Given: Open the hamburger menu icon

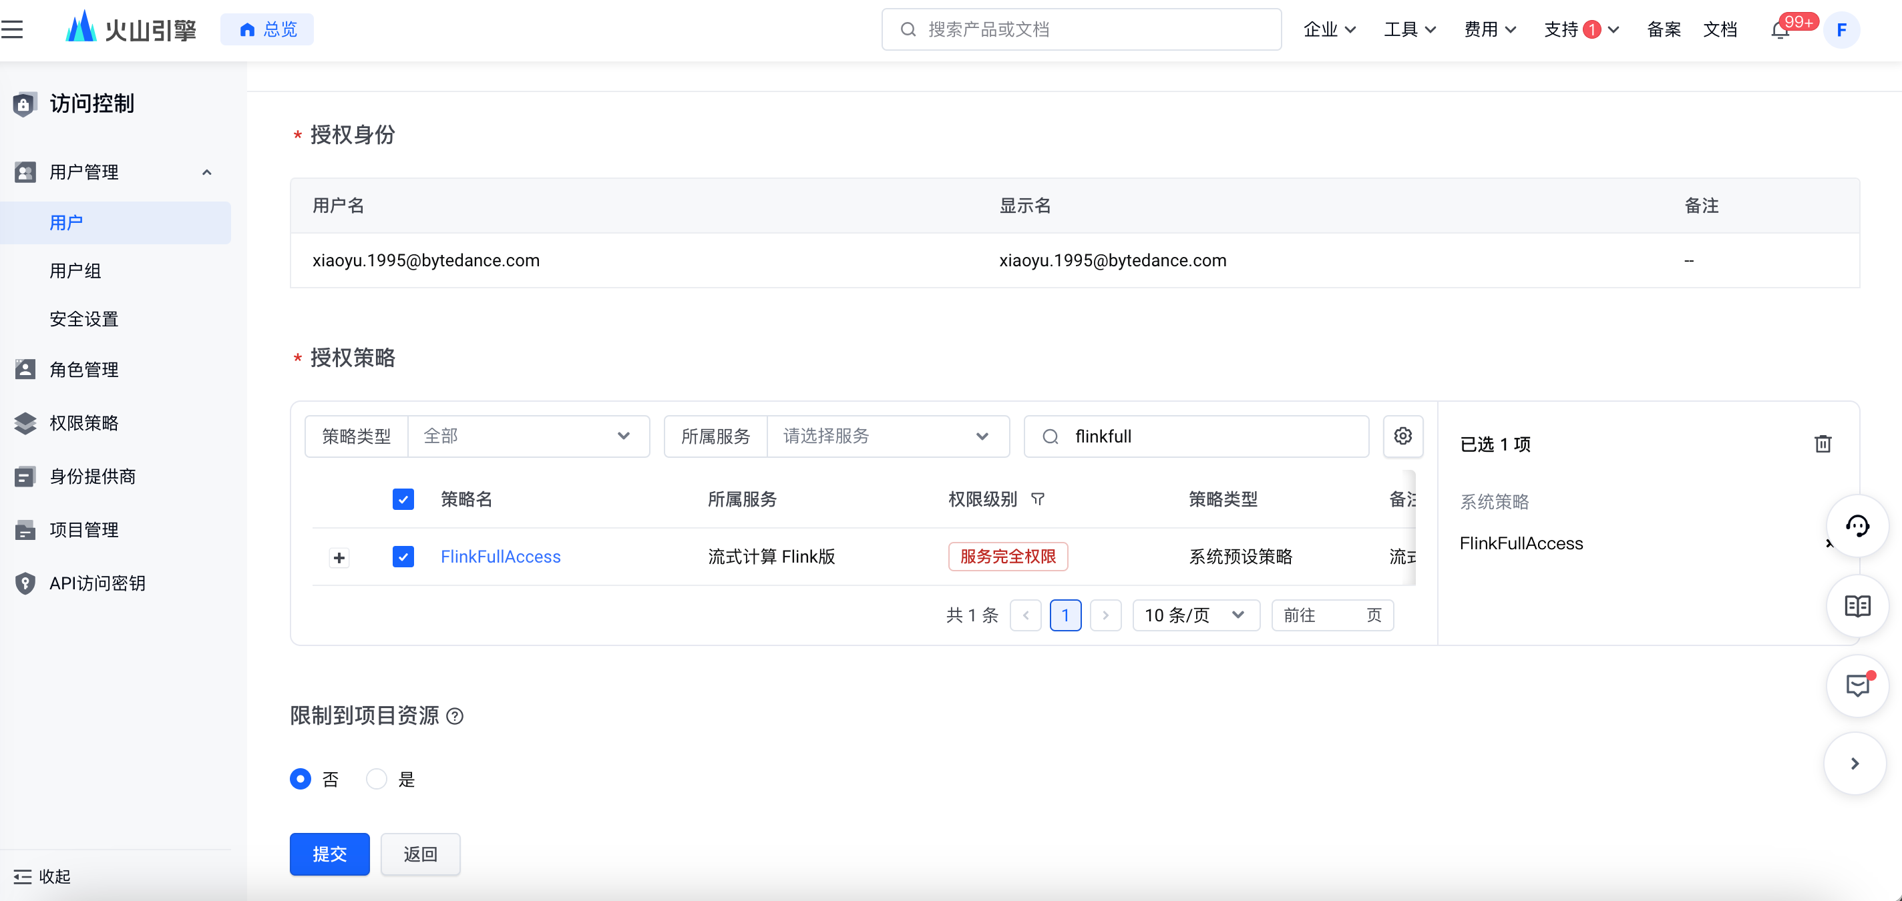Looking at the screenshot, I should click(x=12, y=29).
